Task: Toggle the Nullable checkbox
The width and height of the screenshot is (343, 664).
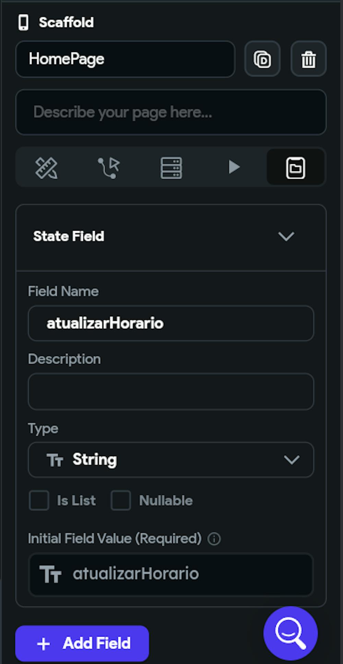Action: pyautogui.click(x=121, y=500)
